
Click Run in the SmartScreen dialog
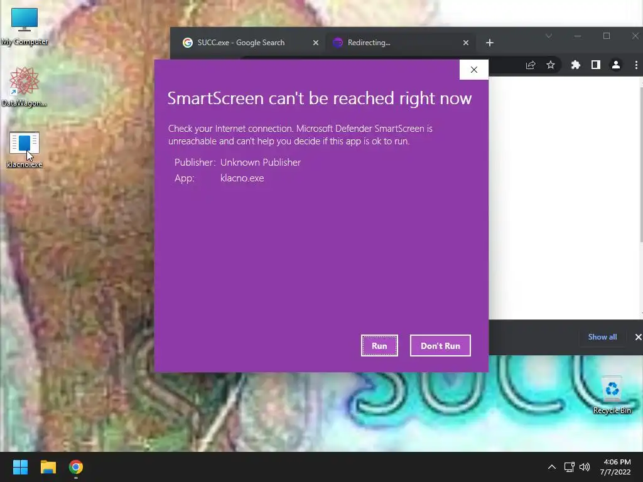379,346
